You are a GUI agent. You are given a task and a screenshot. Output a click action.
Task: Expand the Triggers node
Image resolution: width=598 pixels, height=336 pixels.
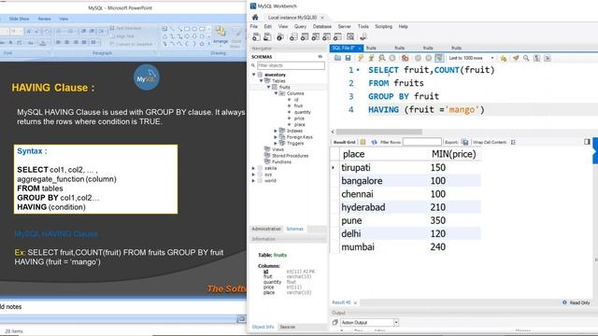tap(276, 143)
